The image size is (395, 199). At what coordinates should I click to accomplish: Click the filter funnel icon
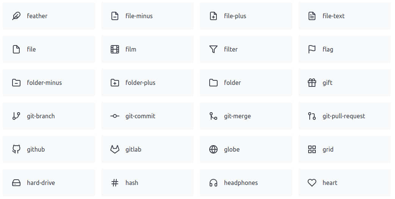[213, 49]
